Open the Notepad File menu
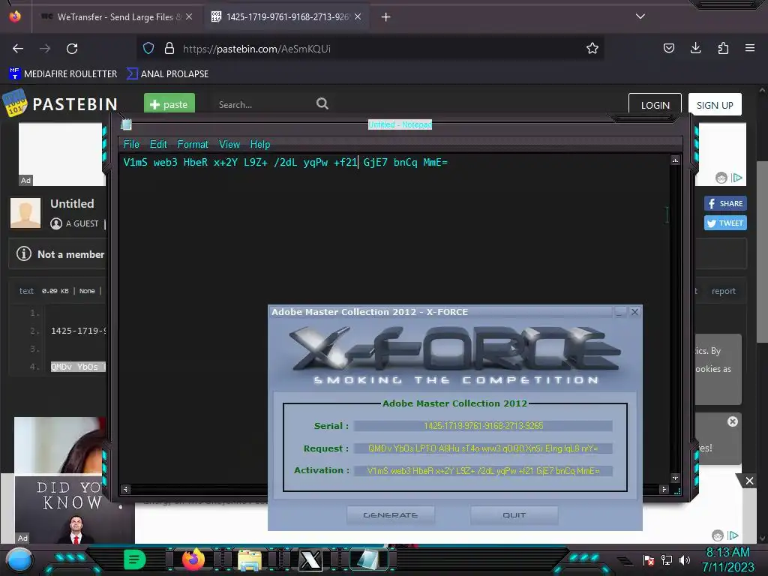This screenshot has height=576, width=768. point(131,145)
